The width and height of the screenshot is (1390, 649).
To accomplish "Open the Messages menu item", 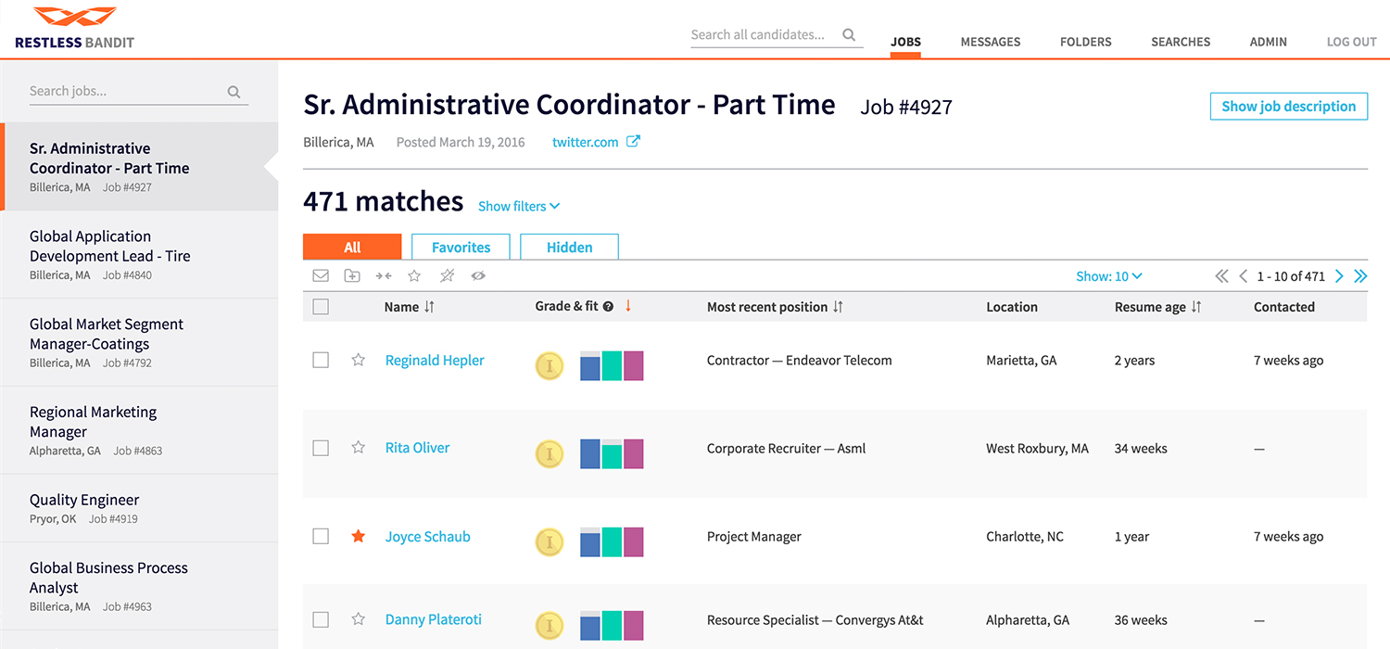I will pyautogui.click(x=990, y=42).
